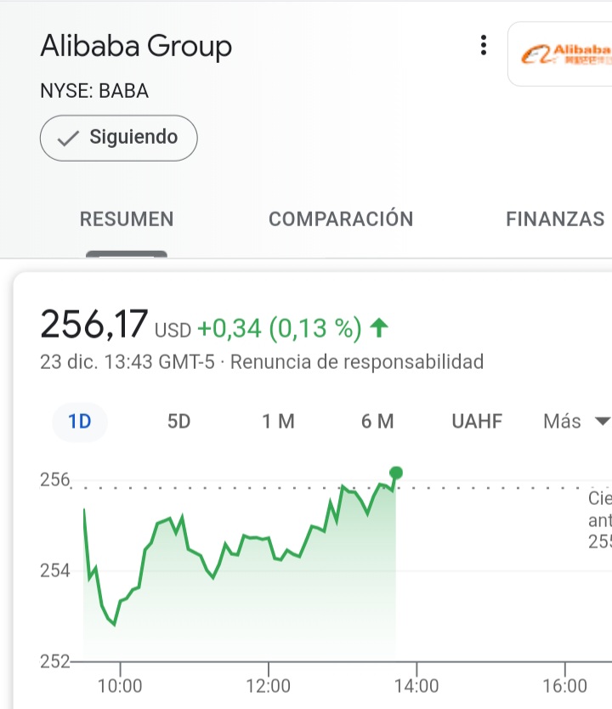Go to the FINANZAS tab
The height and width of the screenshot is (709, 612).
click(555, 218)
